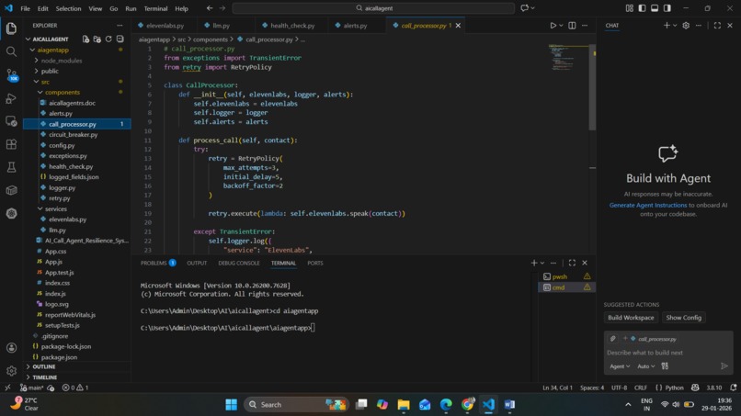The image size is (741, 416).
Task: Collapse all folders in explorer
Action: click(x=120, y=39)
